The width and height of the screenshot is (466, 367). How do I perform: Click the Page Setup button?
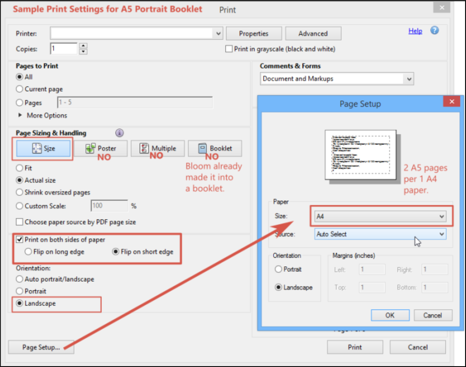coord(41,348)
